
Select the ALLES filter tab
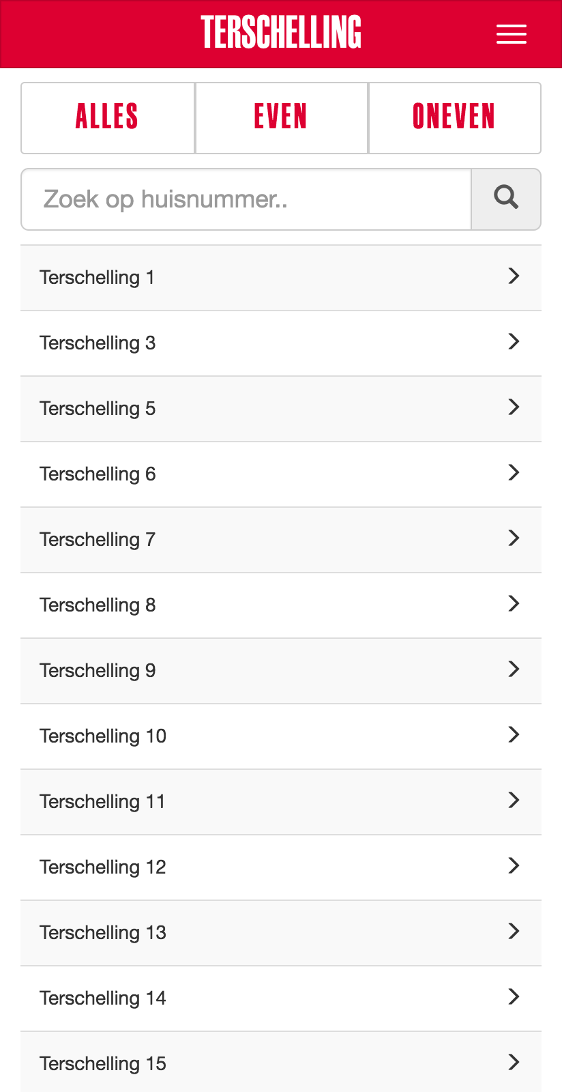[x=108, y=117]
